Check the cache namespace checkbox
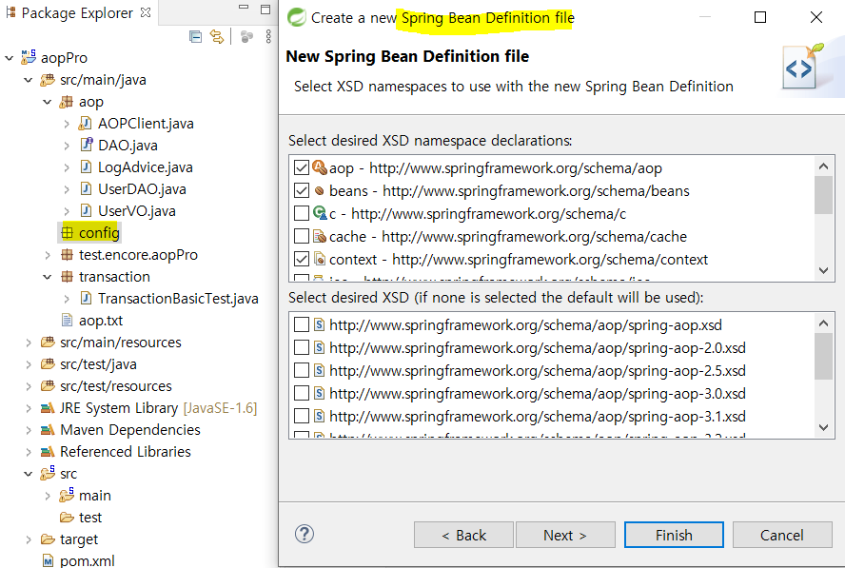 click(x=302, y=236)
